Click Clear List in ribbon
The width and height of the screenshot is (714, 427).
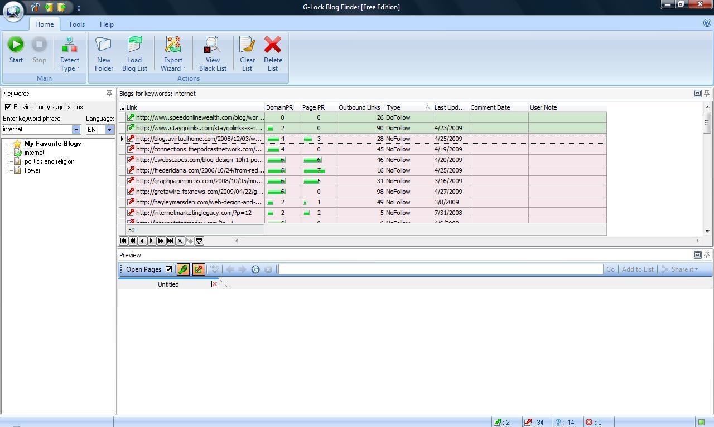click(x=247, y=54)
